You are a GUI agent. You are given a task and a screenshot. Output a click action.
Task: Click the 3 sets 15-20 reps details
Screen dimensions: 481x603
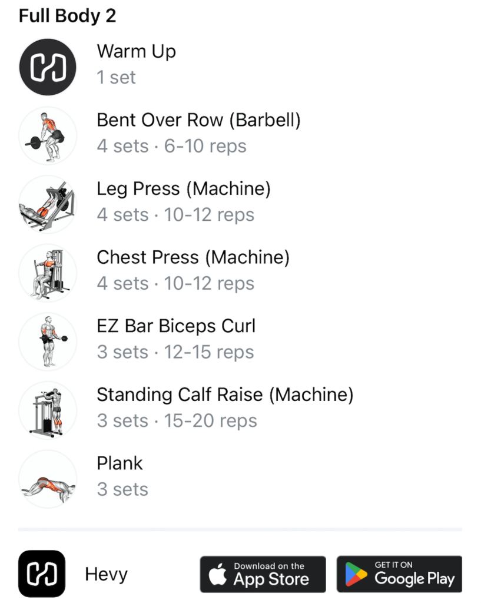pyautogui.click(x=177, y=420)
